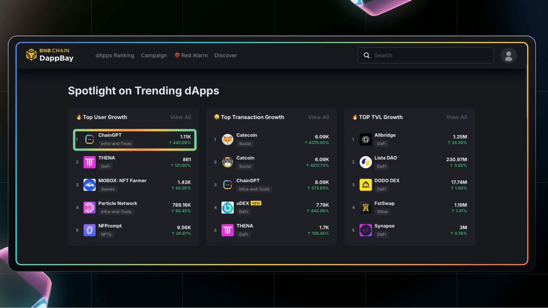
Task: Open the user profile avatar icon
Action: (x=508, y=56)
